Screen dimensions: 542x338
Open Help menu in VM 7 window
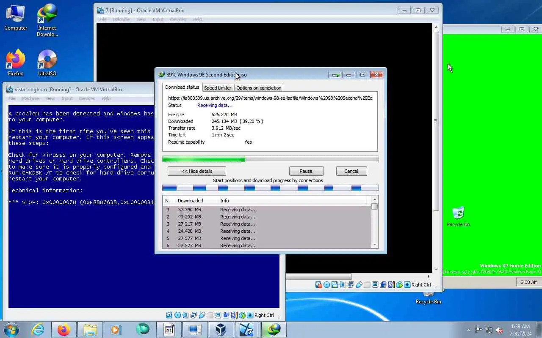click(197, 19)
